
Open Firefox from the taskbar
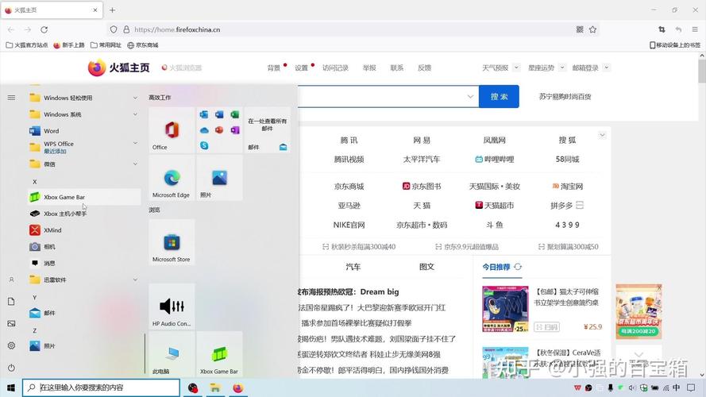pos(237,387)
